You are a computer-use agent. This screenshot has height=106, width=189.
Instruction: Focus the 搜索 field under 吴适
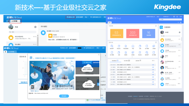point(23,32)
